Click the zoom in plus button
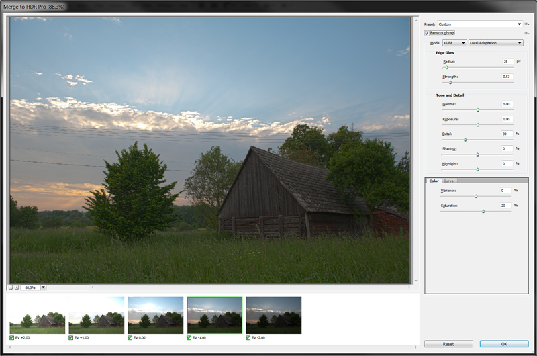 coord(17,287)
